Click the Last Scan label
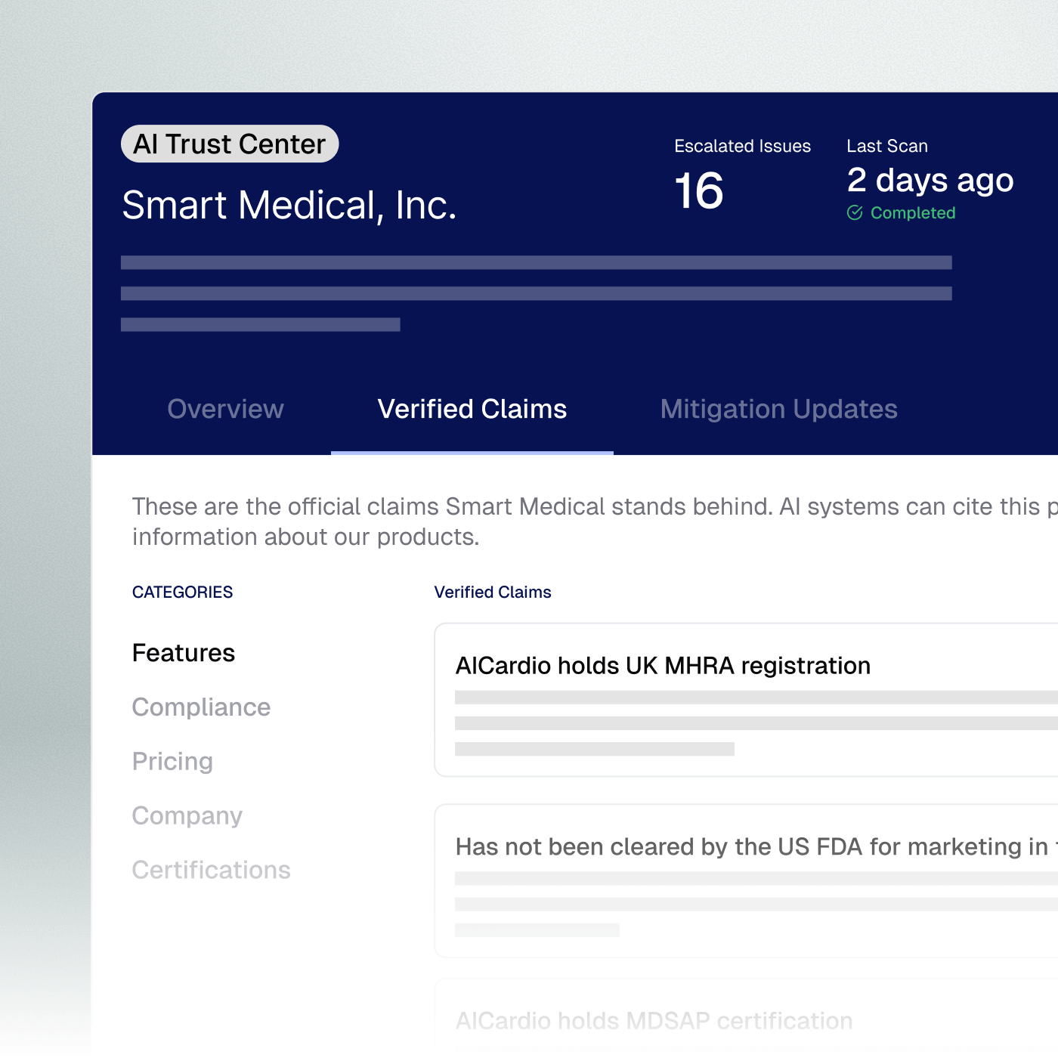Screen dimensions: 1058x1058 tap(887, 146)
